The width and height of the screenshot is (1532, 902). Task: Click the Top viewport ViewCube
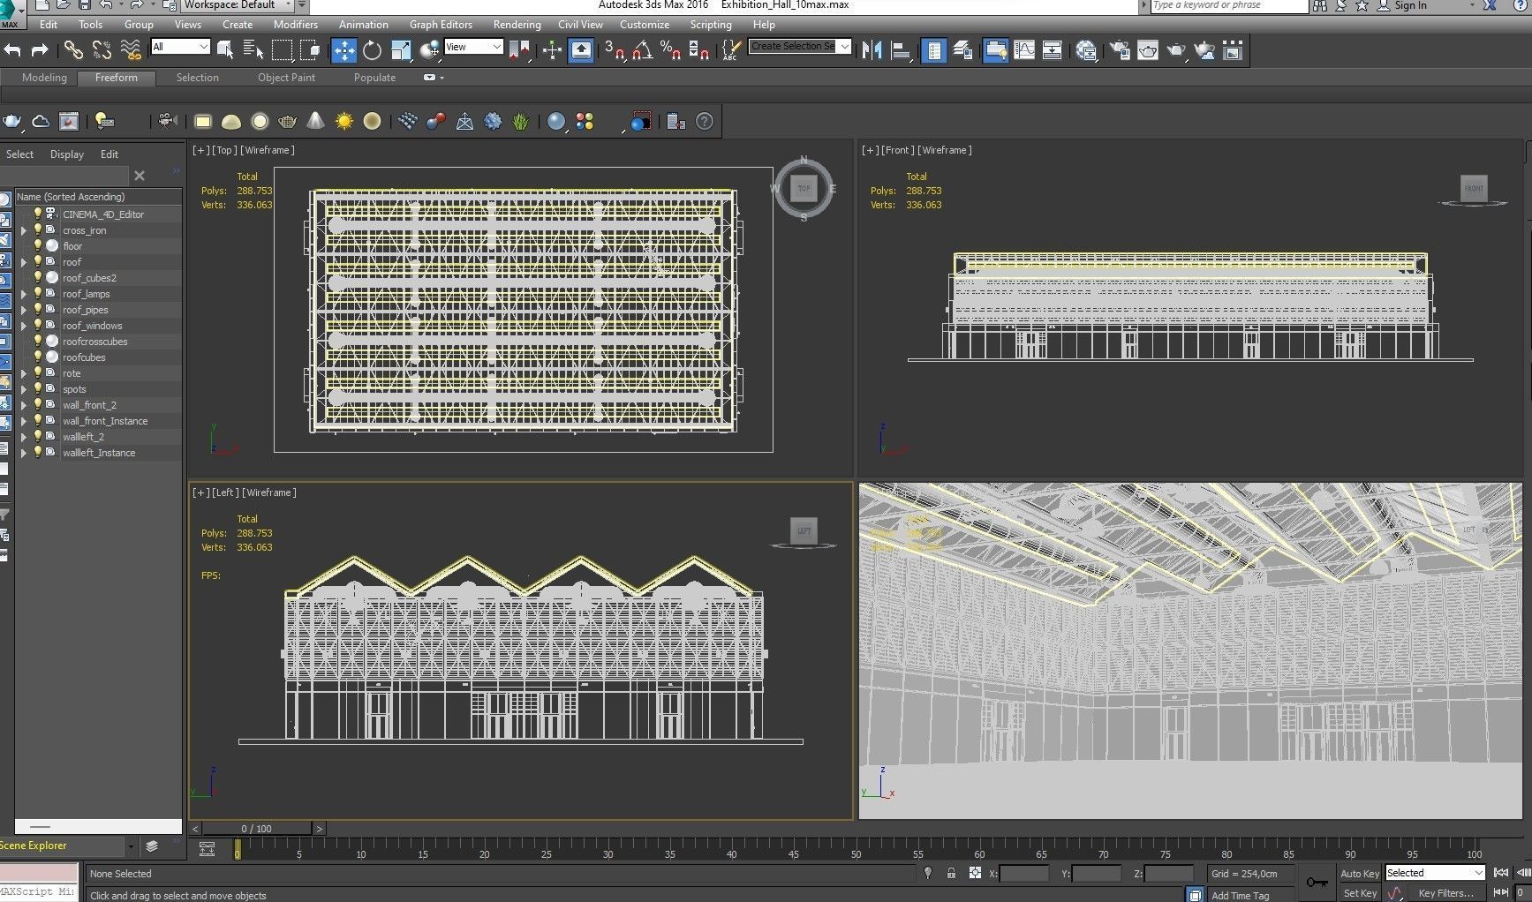[804, 188]
